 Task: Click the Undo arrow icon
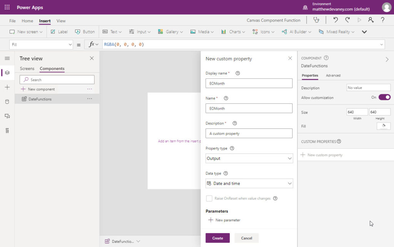point(336,20)
